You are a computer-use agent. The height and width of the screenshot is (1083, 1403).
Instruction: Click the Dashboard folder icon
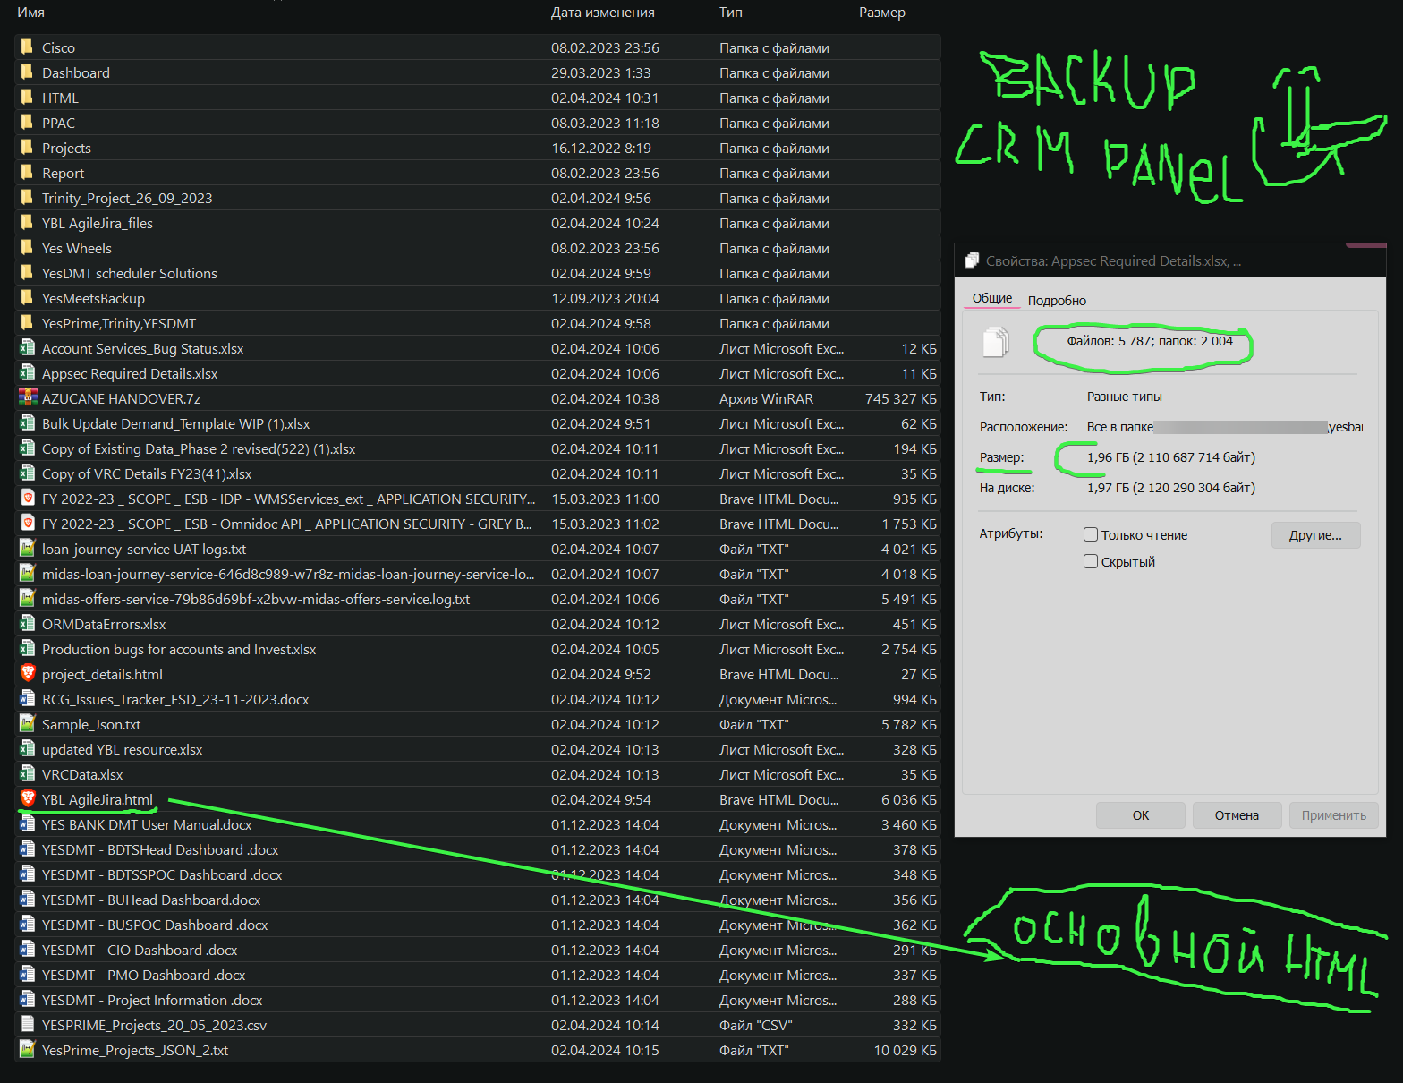tap(27, 72)
